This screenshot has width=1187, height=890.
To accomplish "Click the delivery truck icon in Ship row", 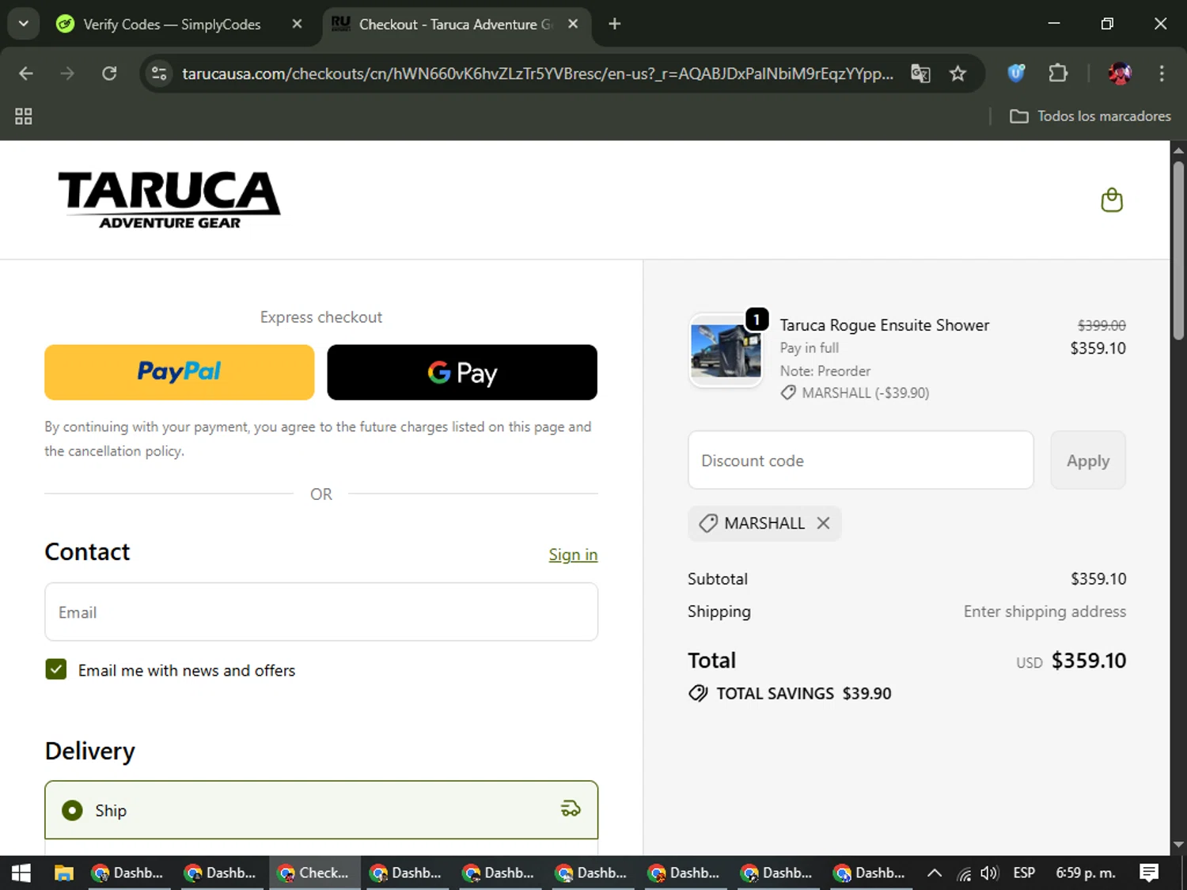I will click(571, 809).
